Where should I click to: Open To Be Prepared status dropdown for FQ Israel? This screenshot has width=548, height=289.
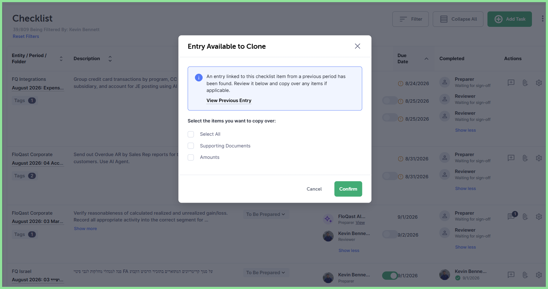[x=266, y=273]
